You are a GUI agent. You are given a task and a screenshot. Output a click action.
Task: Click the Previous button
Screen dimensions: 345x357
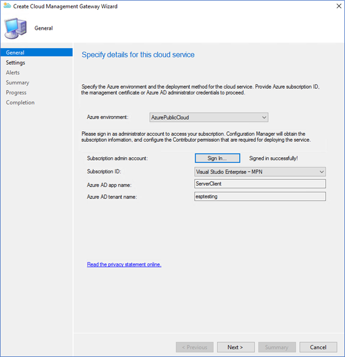pyautogui.click(x=195, y=347)
